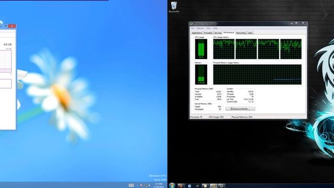The width and height of the screenshot is (334, 188).
Task: Click the first CPU Usage History graph
Action: coord(224,49)
